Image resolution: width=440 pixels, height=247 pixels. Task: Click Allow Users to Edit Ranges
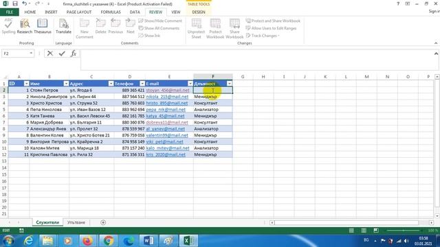click(271, 28)
